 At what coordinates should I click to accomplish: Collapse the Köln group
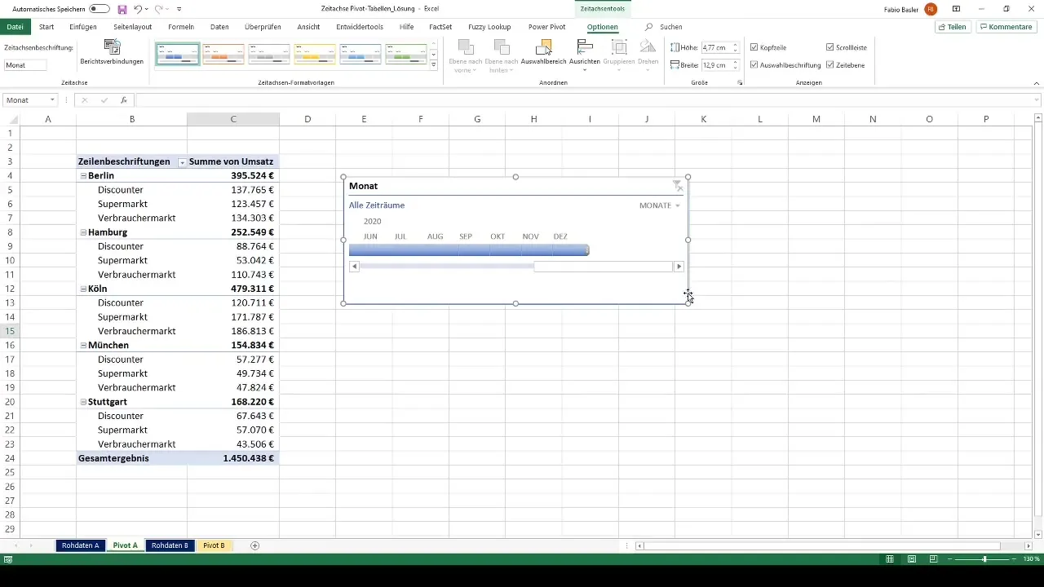pos(83,289)
